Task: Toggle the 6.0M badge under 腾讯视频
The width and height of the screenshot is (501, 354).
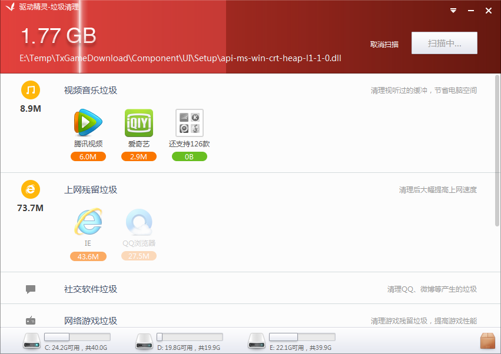Action: 88,156
